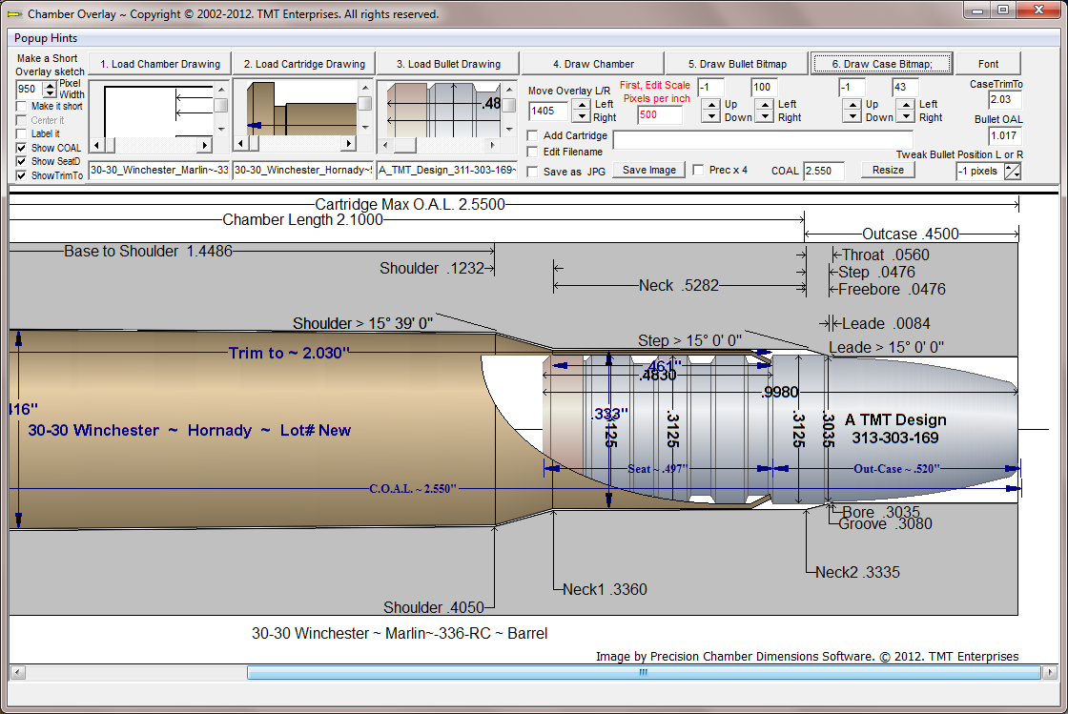Toggle the Center it checkbox
The height and width of the screenshot is (714, 1068).
coord(21,120)
